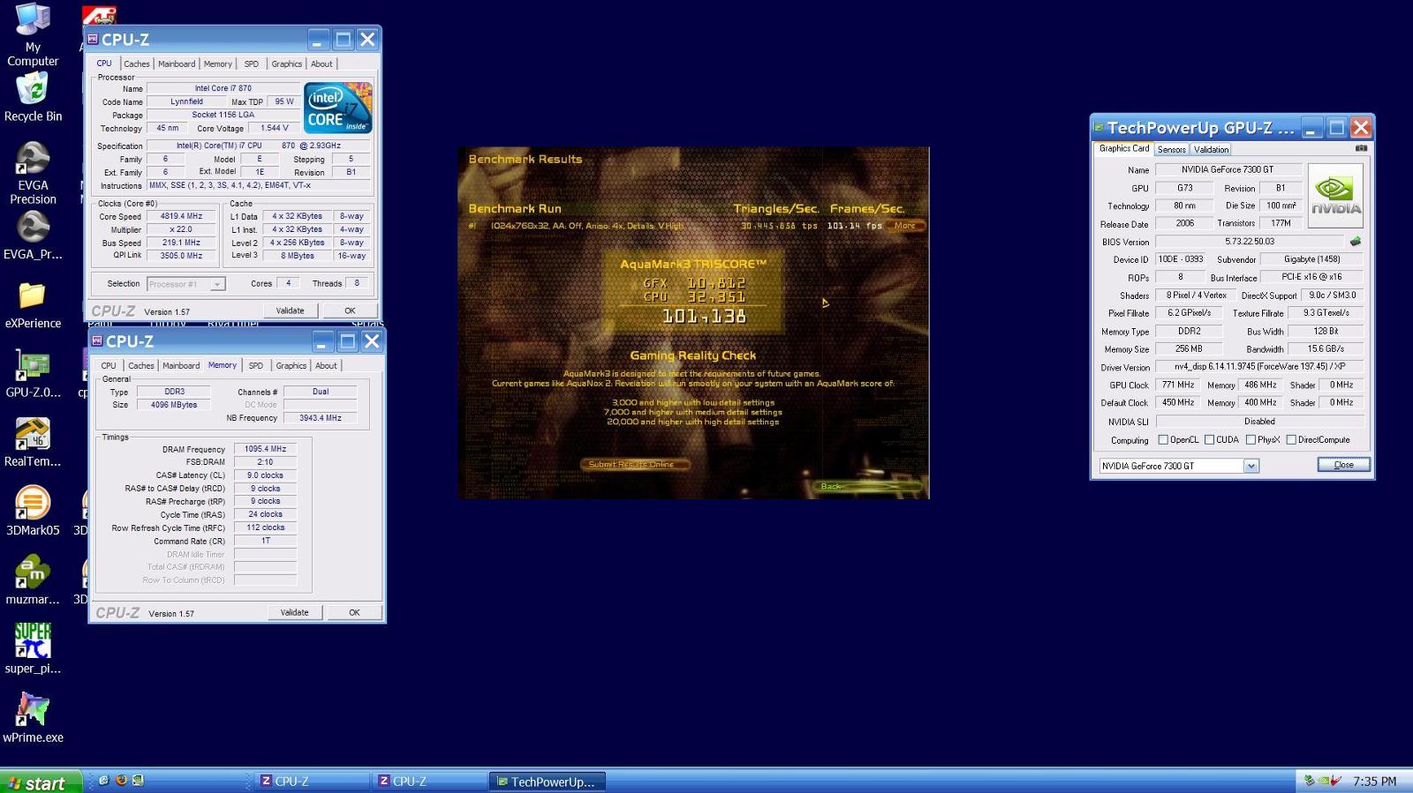Open the About tab in CPU-Z processor window
The image size is (1413, 793).
point(321,64)
